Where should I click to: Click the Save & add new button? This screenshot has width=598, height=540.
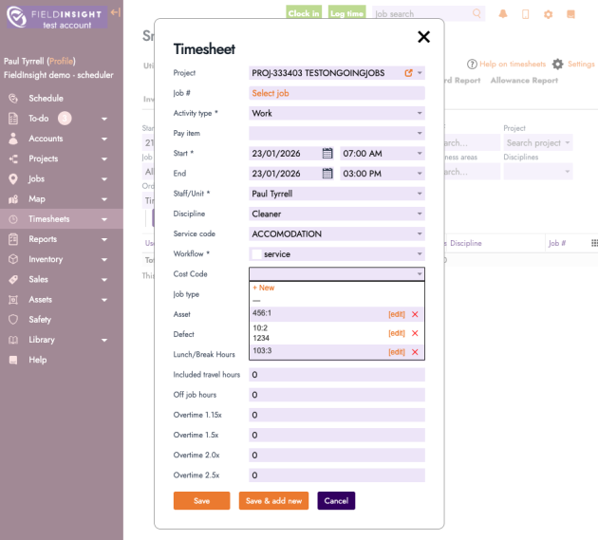273,501
